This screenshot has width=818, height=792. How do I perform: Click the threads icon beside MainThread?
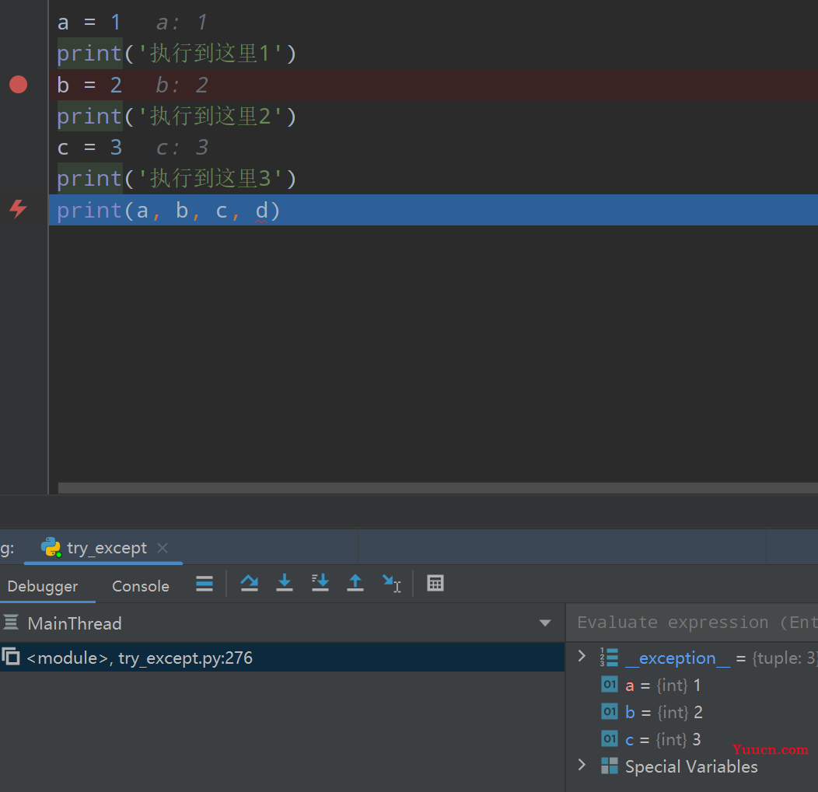click(x=11, y=622)
